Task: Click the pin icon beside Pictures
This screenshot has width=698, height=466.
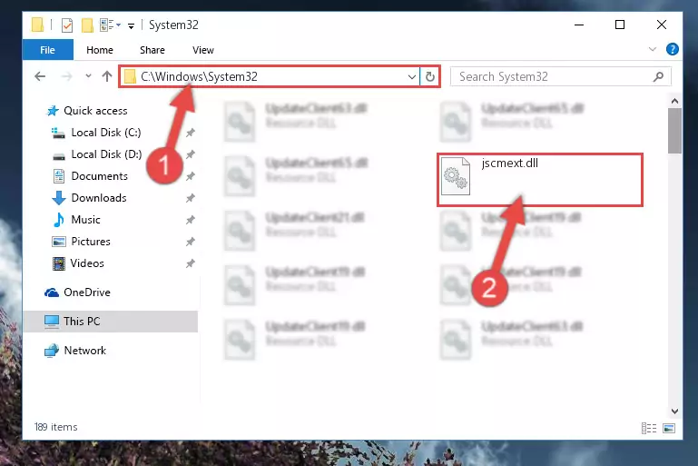Action: coord(190,242)
